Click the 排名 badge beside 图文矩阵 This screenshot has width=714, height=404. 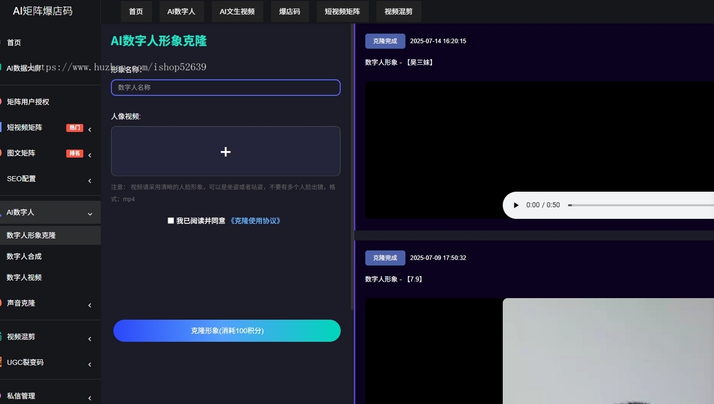[x=74, y=154]
